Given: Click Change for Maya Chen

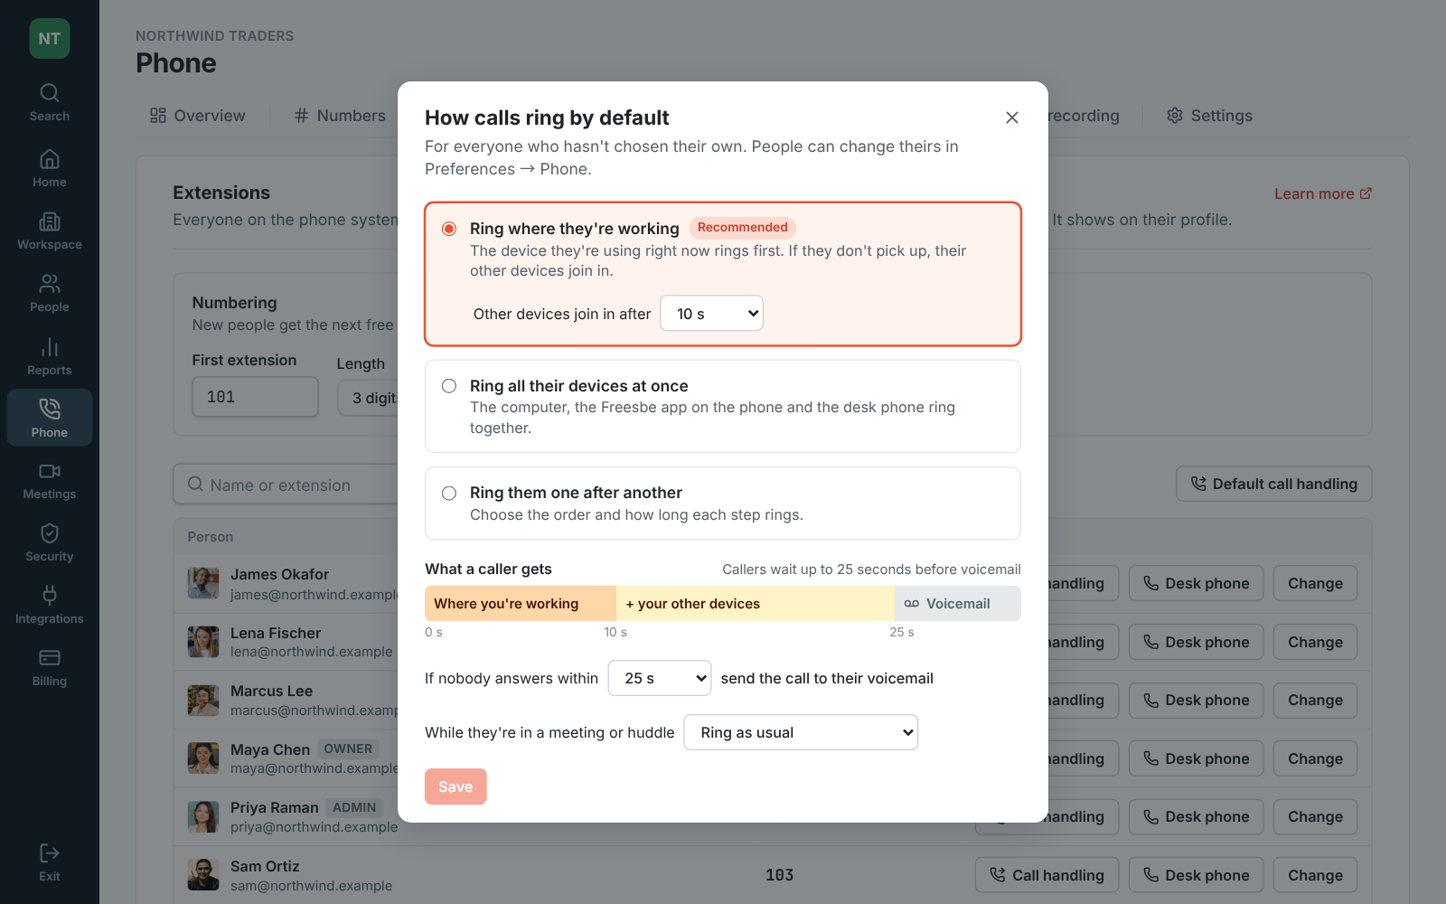Looking at the screenshot, I should (x=1316, y=758).
